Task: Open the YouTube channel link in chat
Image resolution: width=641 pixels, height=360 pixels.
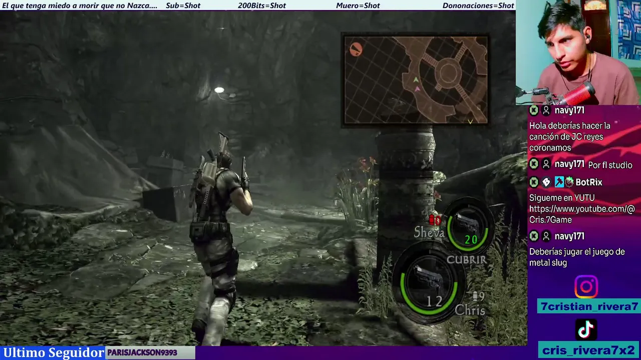Action: [x=582, y=214]
